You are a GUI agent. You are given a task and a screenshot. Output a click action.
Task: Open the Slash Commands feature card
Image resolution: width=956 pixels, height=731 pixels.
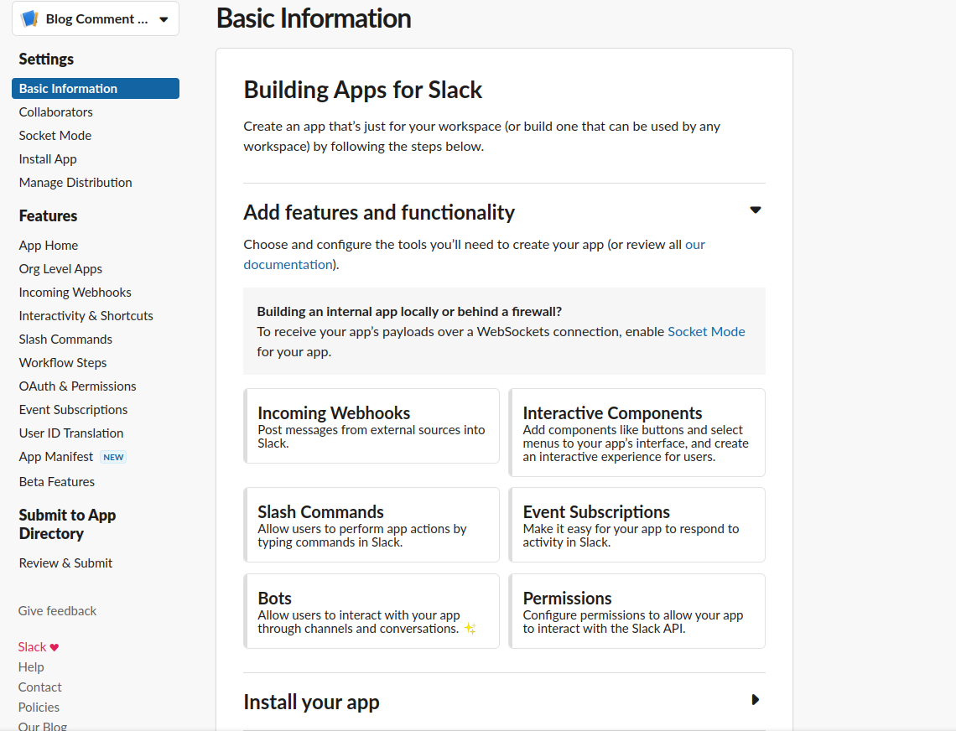[x=371, y=525]
